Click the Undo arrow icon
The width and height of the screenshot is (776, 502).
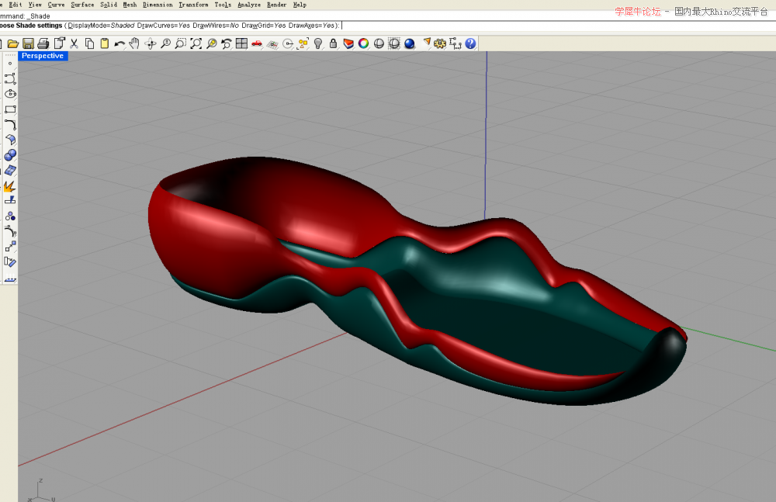[120, 43]
